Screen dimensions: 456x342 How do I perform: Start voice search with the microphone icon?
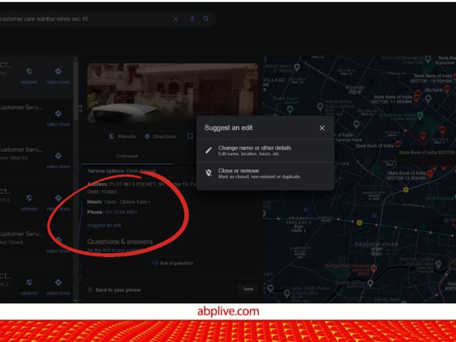click(x=192, y=19)
